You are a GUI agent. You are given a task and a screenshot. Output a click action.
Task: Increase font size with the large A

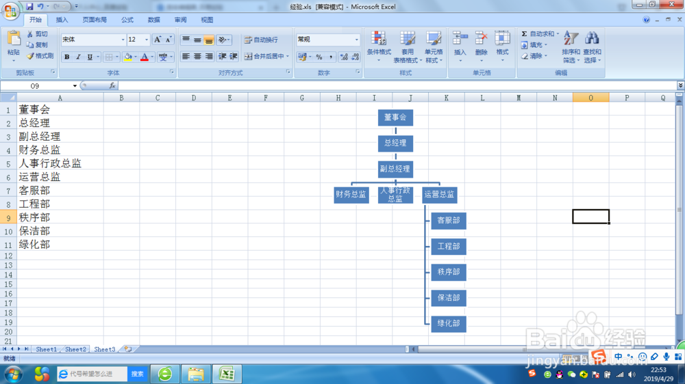[158, 40]
